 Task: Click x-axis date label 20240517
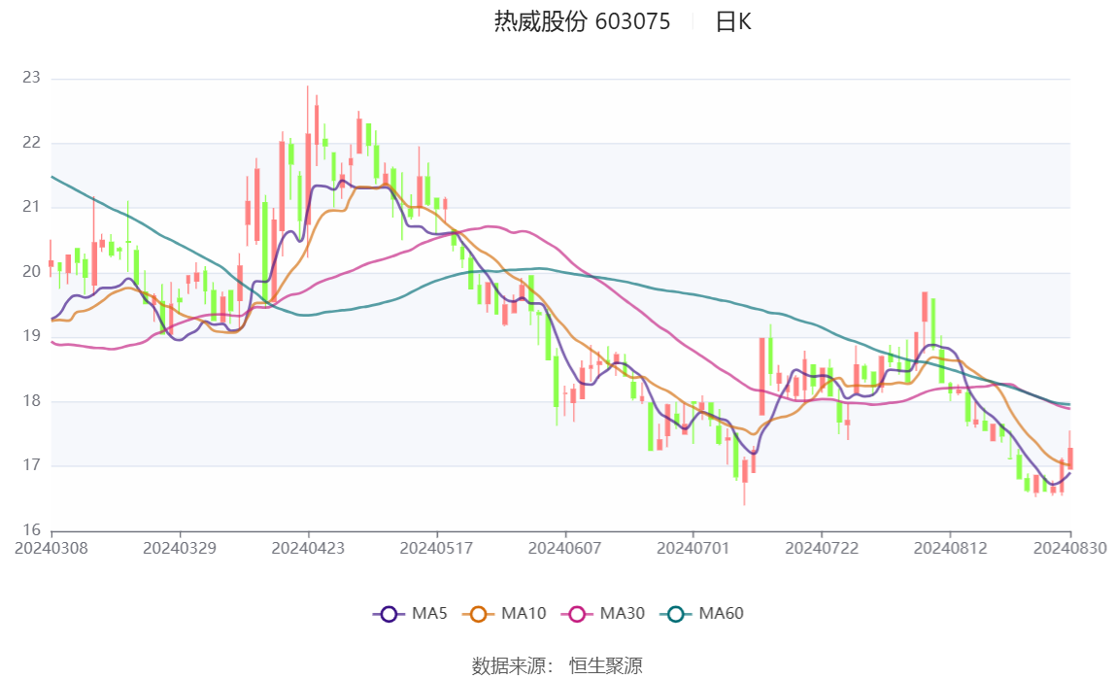pyautogui.click(x=436, y=548)
